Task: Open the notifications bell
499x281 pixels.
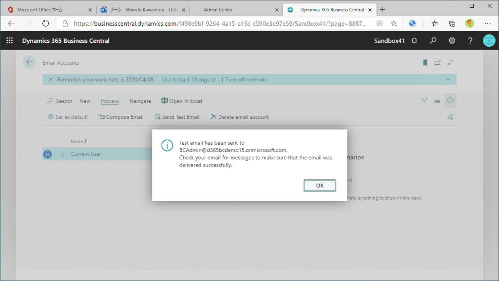Action: pos(414,41)
